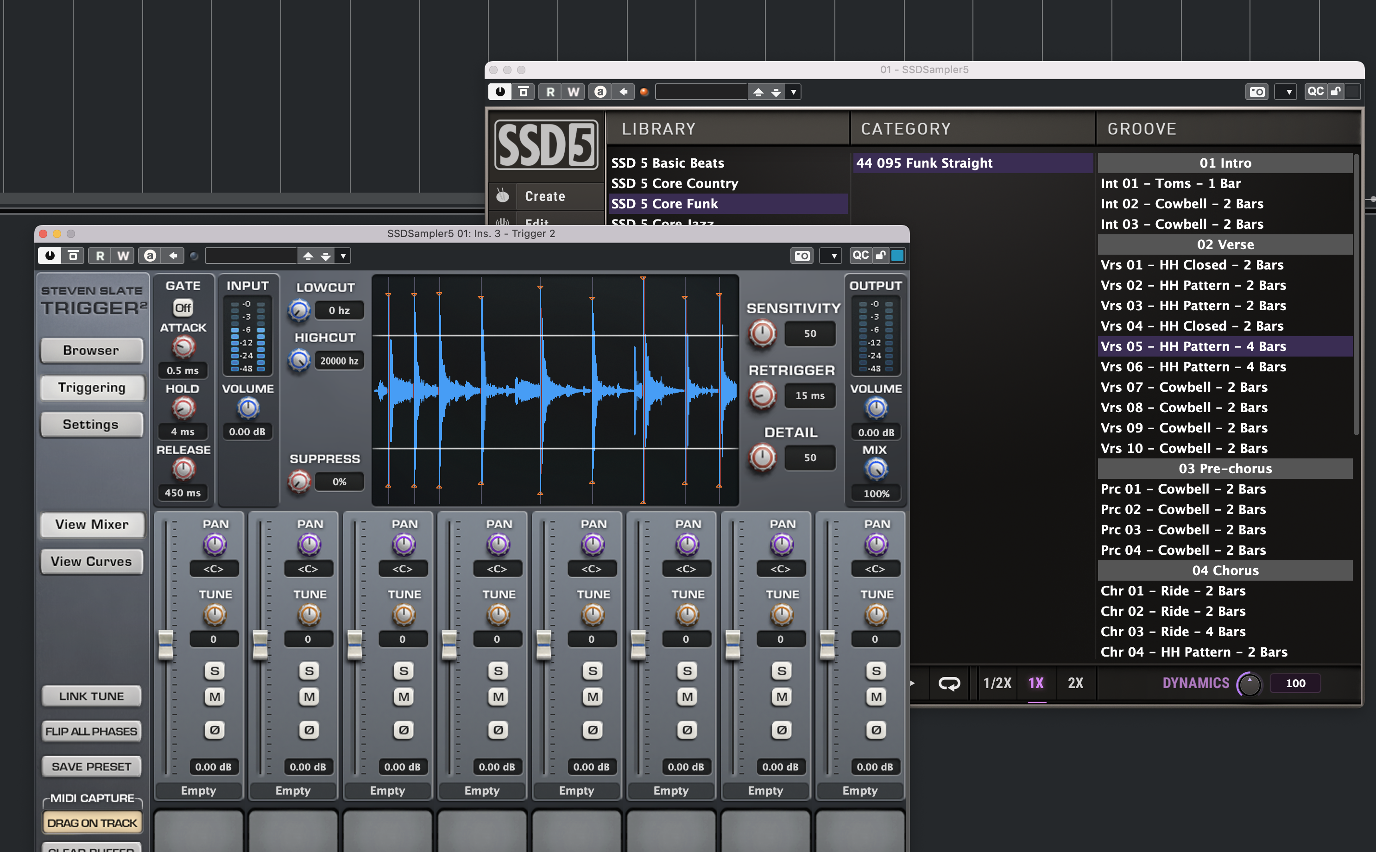Screen dimensions: 1376x852
Task: Open preset dropdown arrow in SSDSampler5 toolbar
Action: 793,92
